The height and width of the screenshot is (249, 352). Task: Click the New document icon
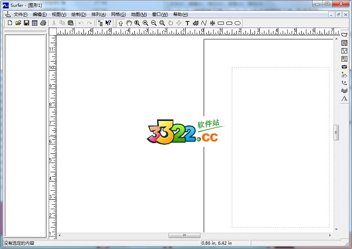[10, 23]
